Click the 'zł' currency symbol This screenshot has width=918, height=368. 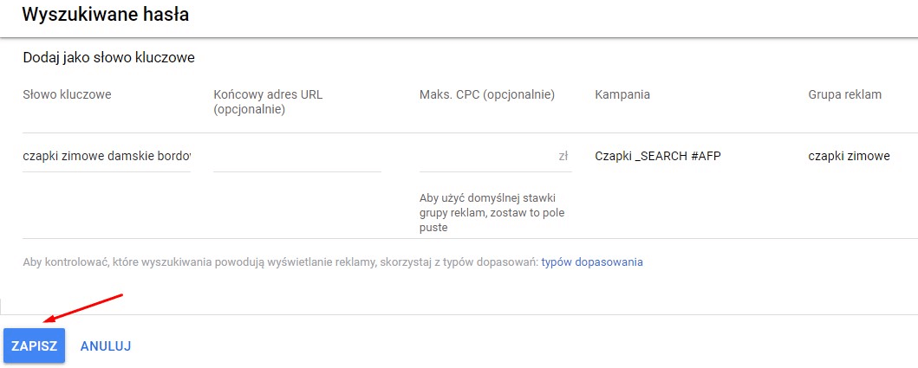pyautogui.click(x=563, y=157)
